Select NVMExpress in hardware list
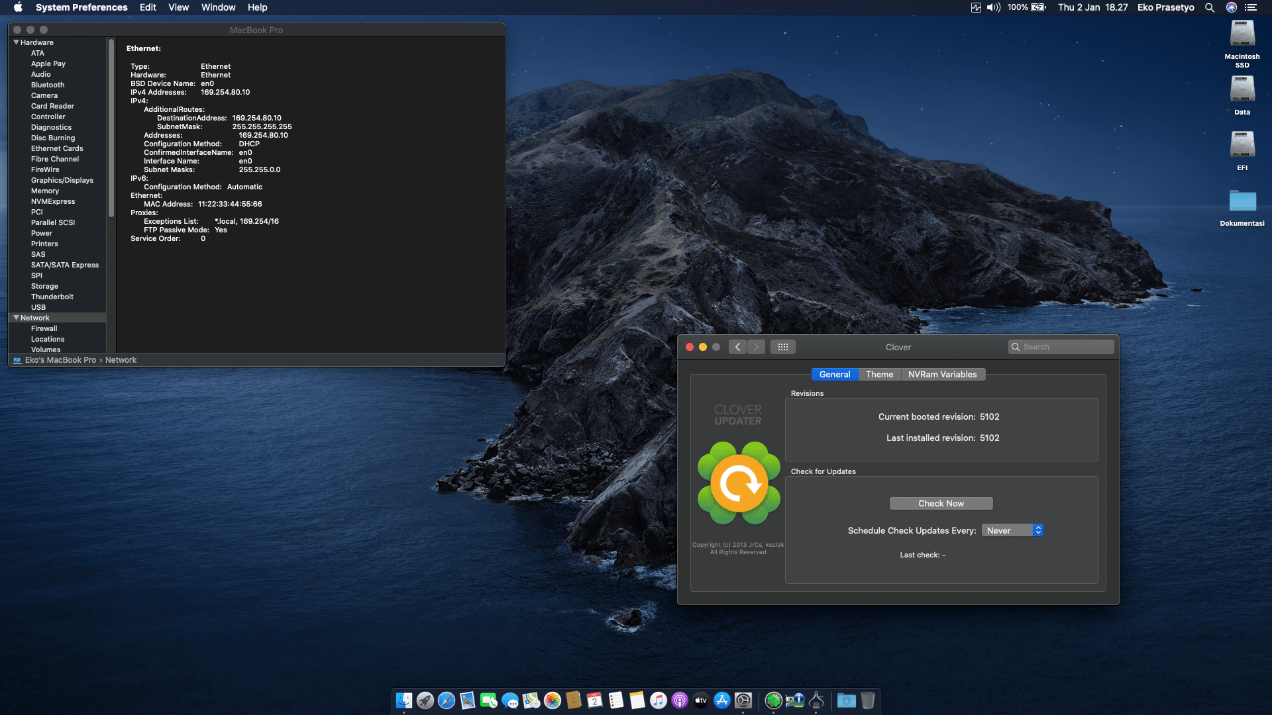The width and height of the screenshot is (1272, 715). [x=53, y=201]
